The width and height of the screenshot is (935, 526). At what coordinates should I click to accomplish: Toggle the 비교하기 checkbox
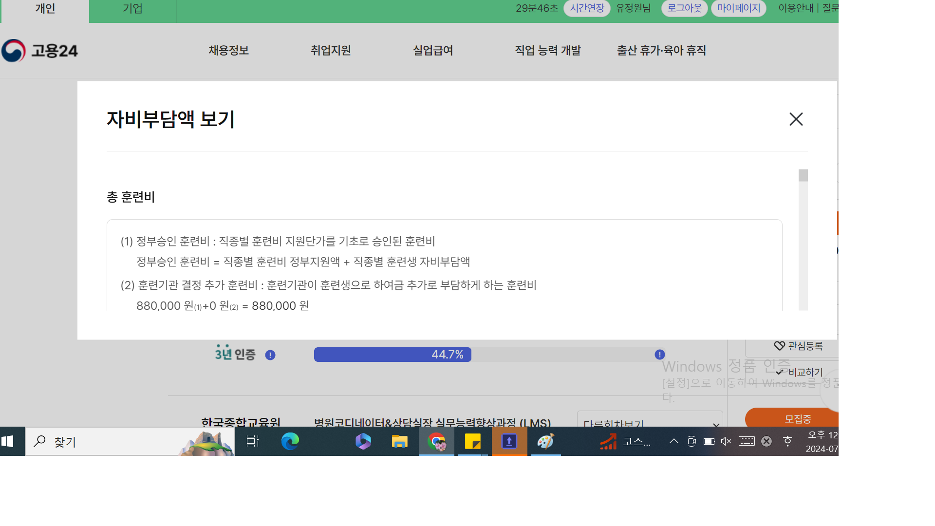780,372
